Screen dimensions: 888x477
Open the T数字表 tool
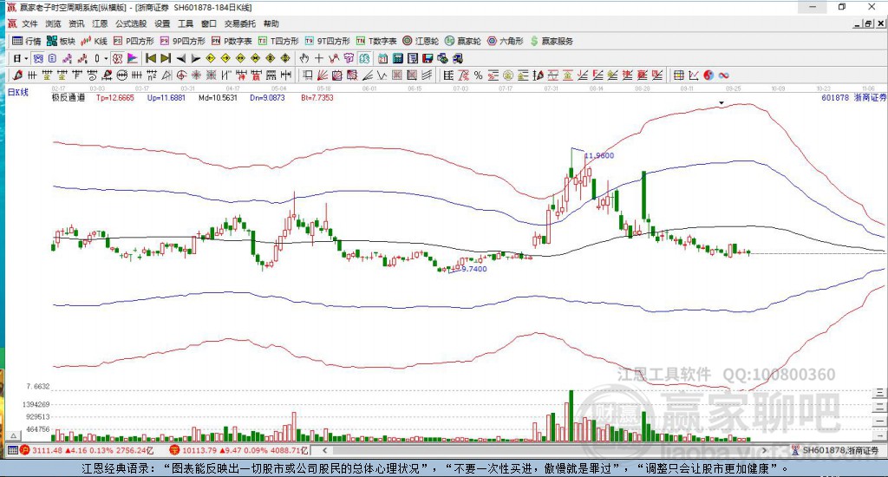(376, 41)
